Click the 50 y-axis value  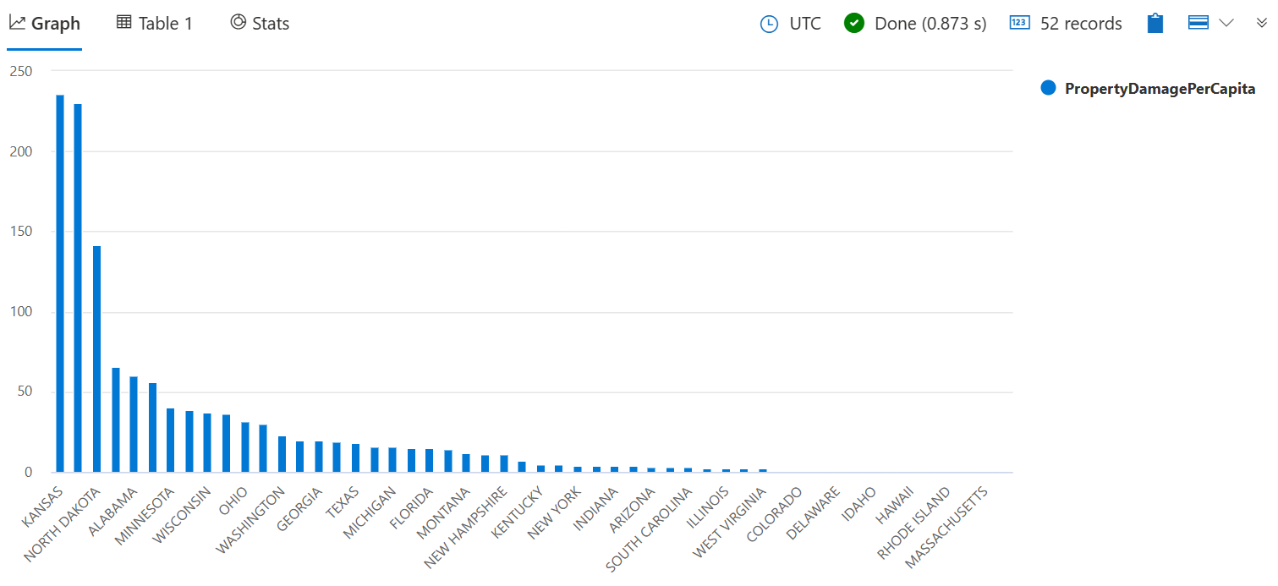coord(24,392)
